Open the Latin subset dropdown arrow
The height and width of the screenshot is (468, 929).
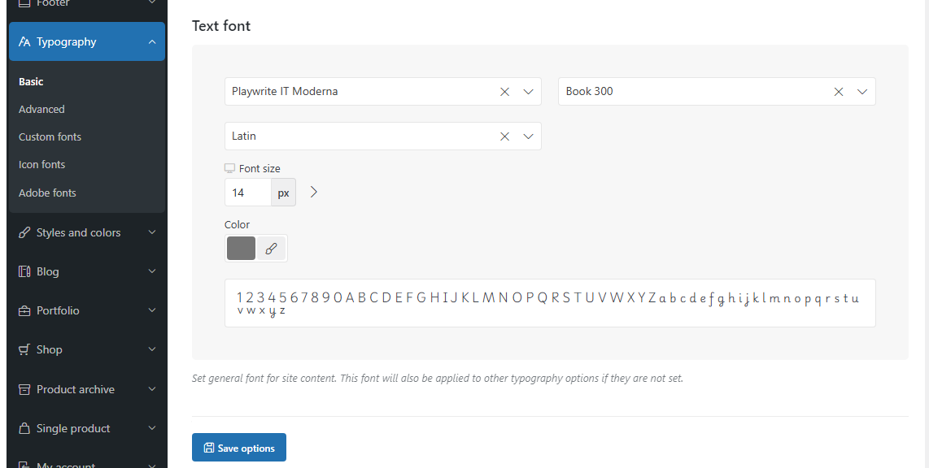point(529,136)
